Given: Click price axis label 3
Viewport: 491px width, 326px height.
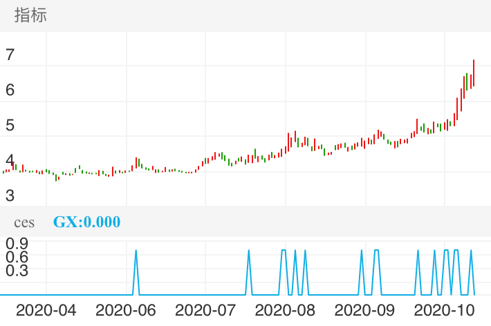Looking at the screenshot, I should click(10, 195).
